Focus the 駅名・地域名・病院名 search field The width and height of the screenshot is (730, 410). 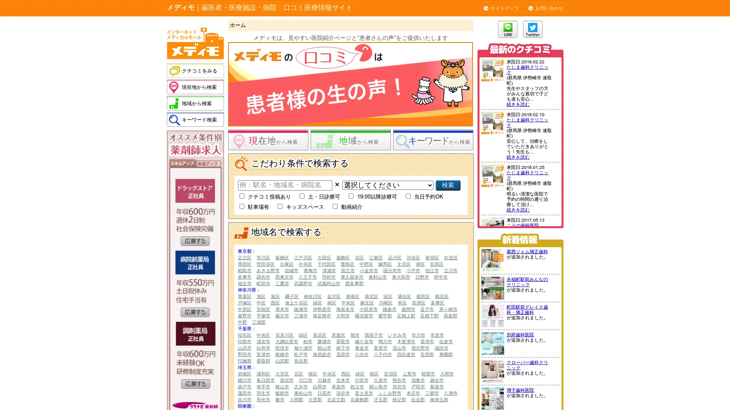(x=285, y=185)
